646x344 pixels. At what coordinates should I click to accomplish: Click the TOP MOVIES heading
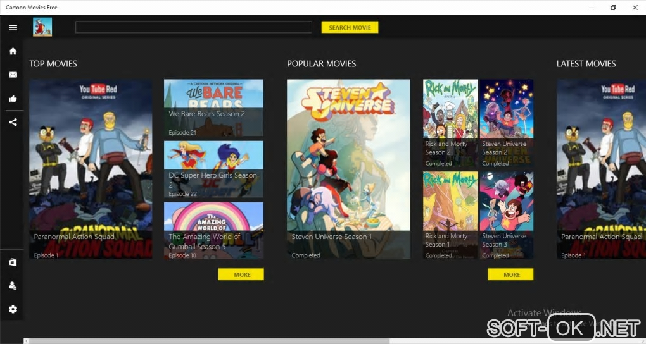click(53, 64)
